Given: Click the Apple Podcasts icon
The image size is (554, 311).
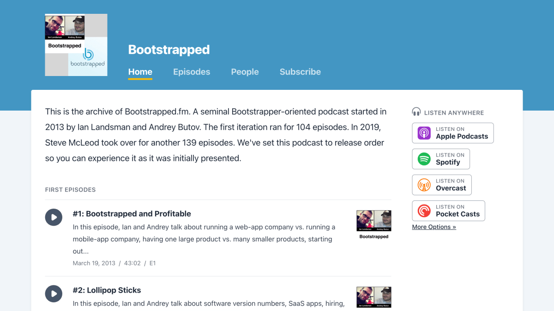Looking at the screenshot, I should click(424, 133).
